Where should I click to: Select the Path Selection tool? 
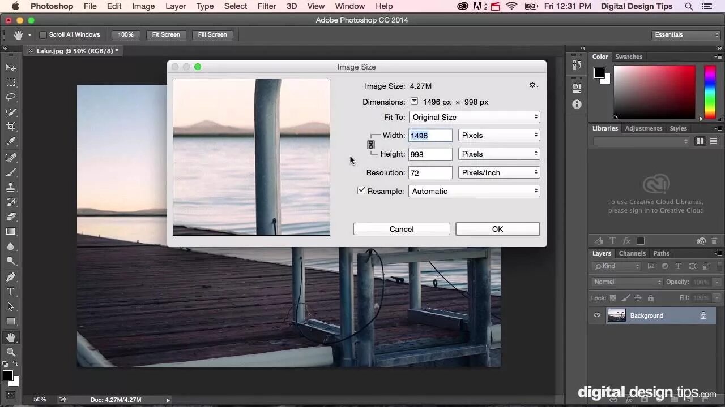click(x=11, y=306)
